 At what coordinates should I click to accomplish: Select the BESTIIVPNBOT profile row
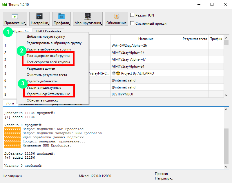[x=145, y=94]
